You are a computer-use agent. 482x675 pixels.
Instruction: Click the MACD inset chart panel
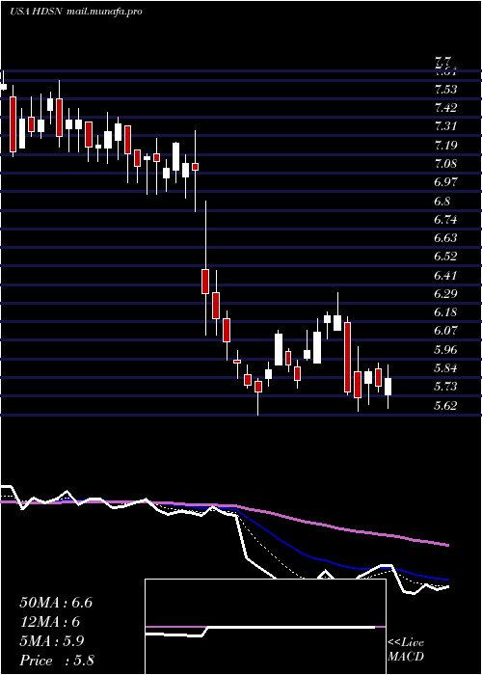265,627
